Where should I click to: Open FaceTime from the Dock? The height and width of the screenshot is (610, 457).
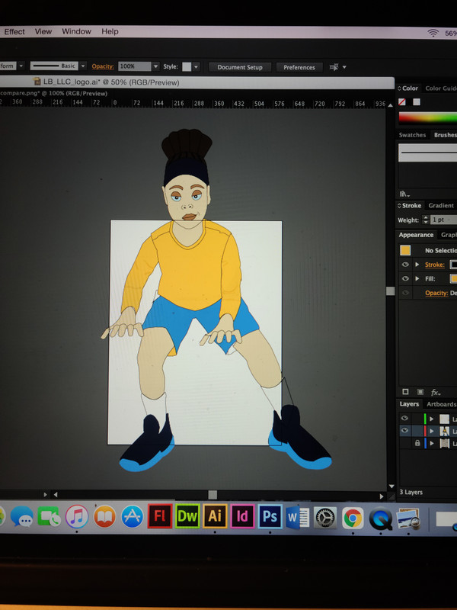49,516
